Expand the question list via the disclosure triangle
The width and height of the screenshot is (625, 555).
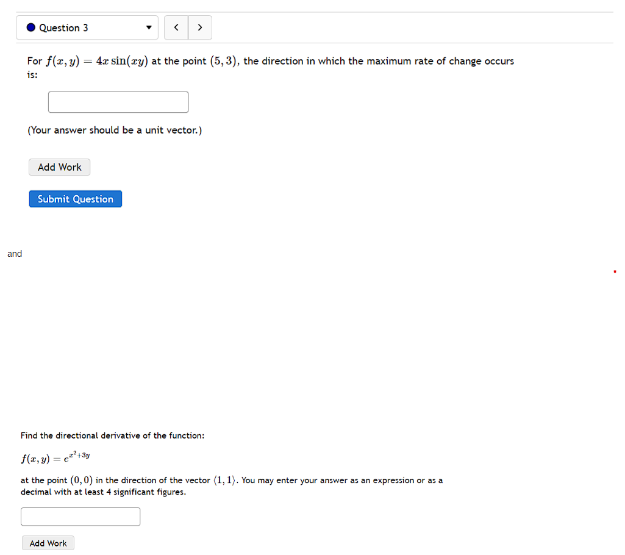(x=148, y=27)
